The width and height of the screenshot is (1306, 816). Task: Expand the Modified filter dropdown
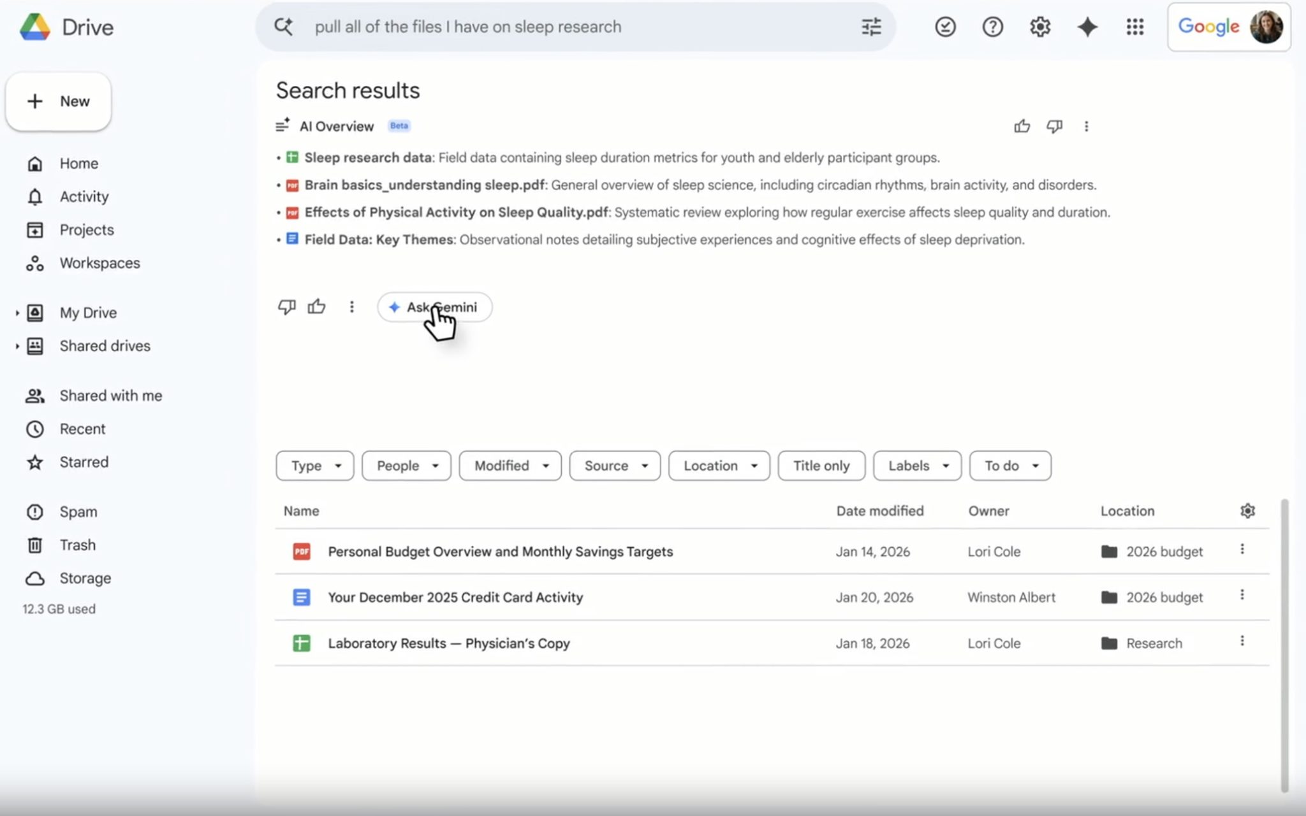coord(510,466)
